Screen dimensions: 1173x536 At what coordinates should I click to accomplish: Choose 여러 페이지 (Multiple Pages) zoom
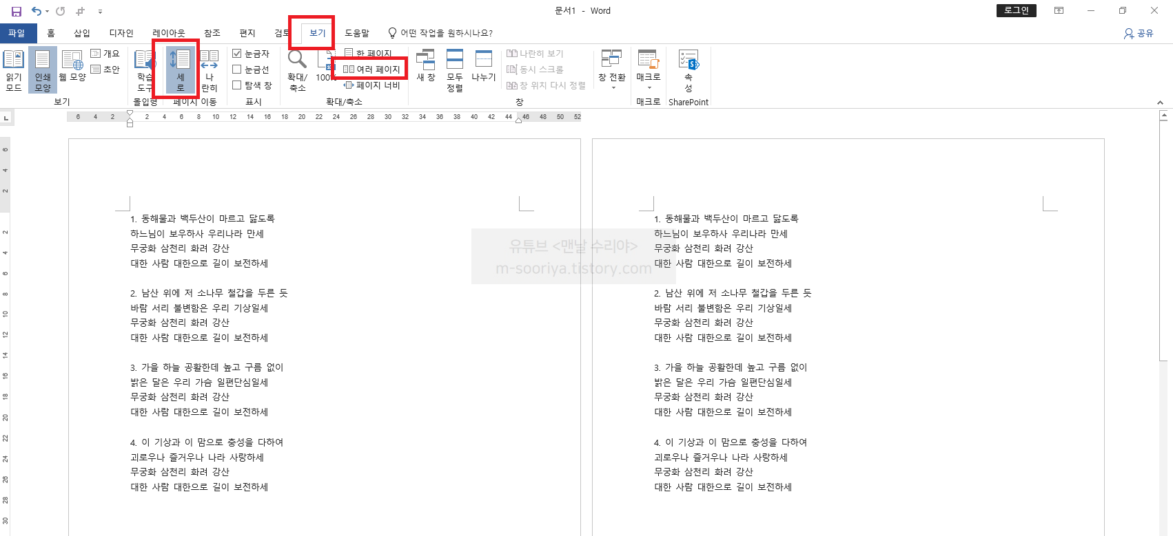[x=371, y=69]
